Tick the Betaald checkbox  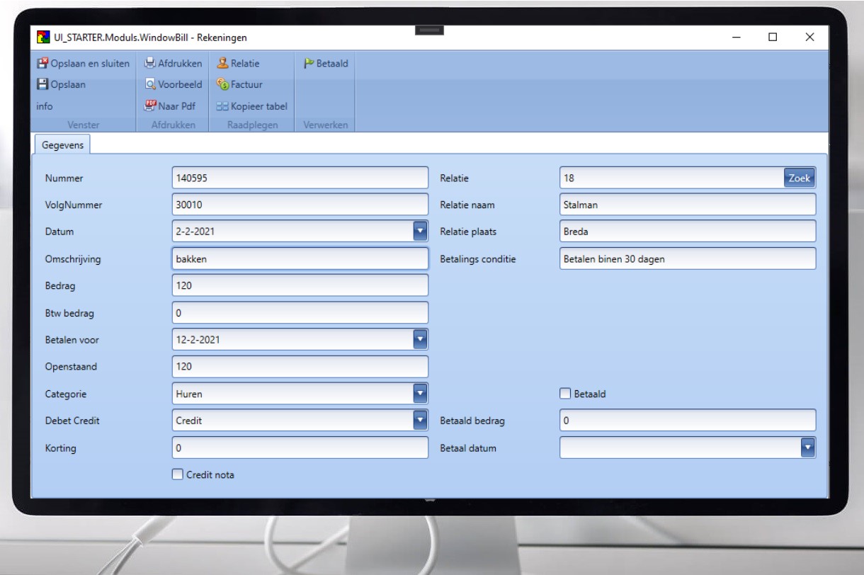pos(565,394)
